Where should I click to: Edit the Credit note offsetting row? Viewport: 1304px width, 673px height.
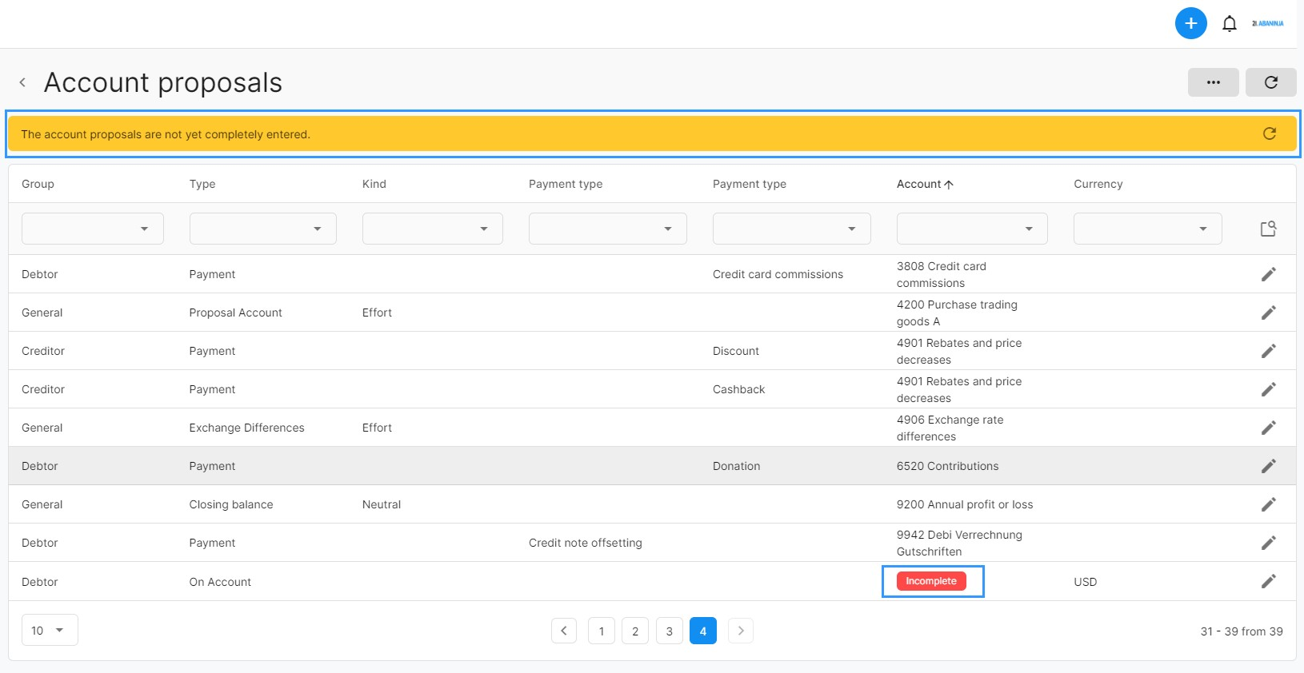(x=1268, y=543)
